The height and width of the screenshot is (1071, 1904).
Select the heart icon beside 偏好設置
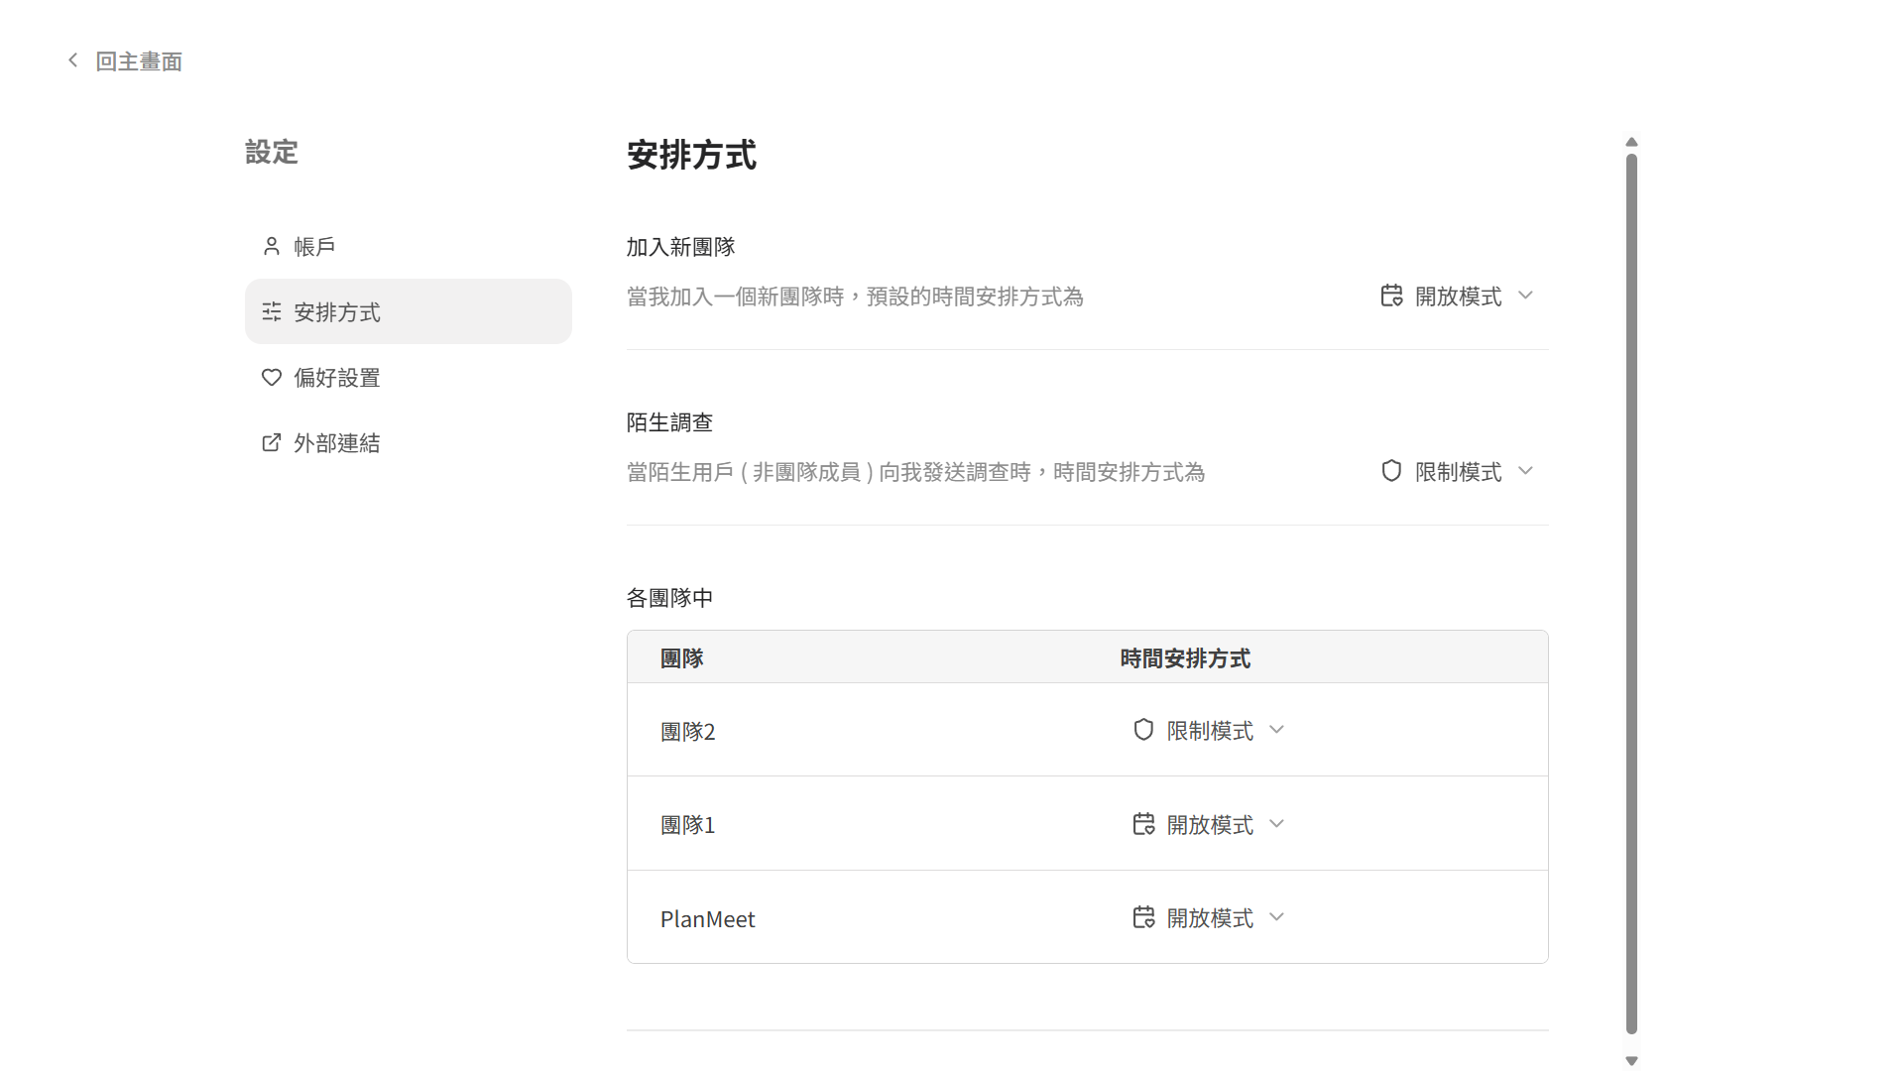coord(271,377)
